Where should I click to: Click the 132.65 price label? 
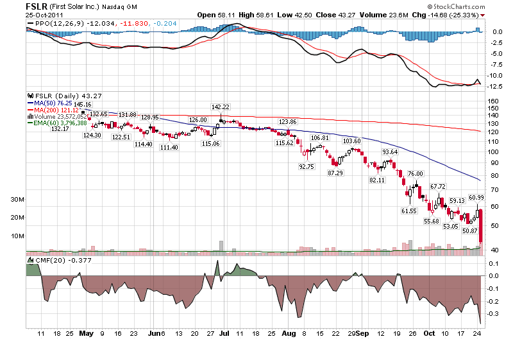pyautogui.click(x=99, y=114)
